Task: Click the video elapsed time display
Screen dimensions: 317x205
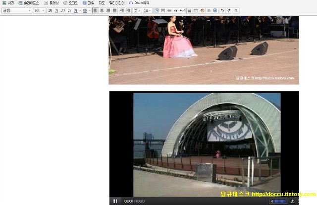Action: click(x=129, y=202)
